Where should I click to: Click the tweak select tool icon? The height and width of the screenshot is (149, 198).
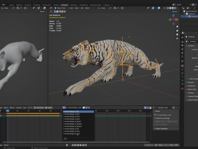51,12
